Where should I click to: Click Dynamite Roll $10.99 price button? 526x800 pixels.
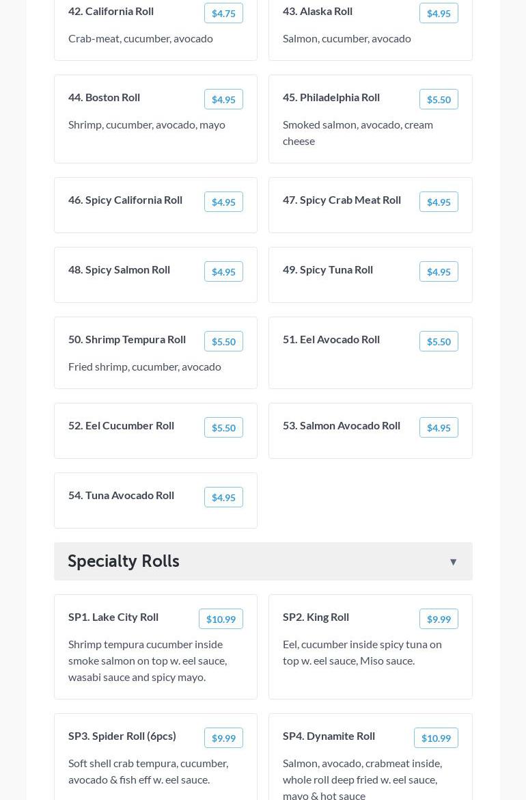436,738
